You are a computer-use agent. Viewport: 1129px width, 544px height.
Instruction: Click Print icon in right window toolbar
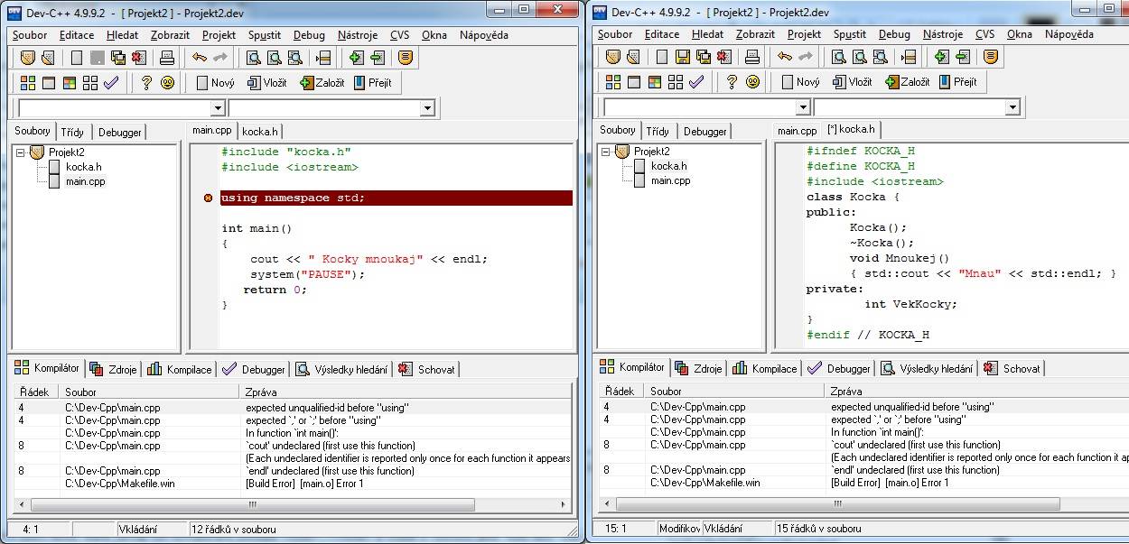751,57
